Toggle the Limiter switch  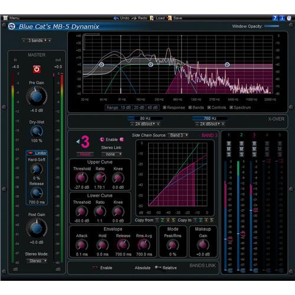pos(31,153)
